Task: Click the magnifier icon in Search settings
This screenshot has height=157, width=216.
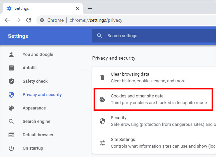Action: click(99, 36)
